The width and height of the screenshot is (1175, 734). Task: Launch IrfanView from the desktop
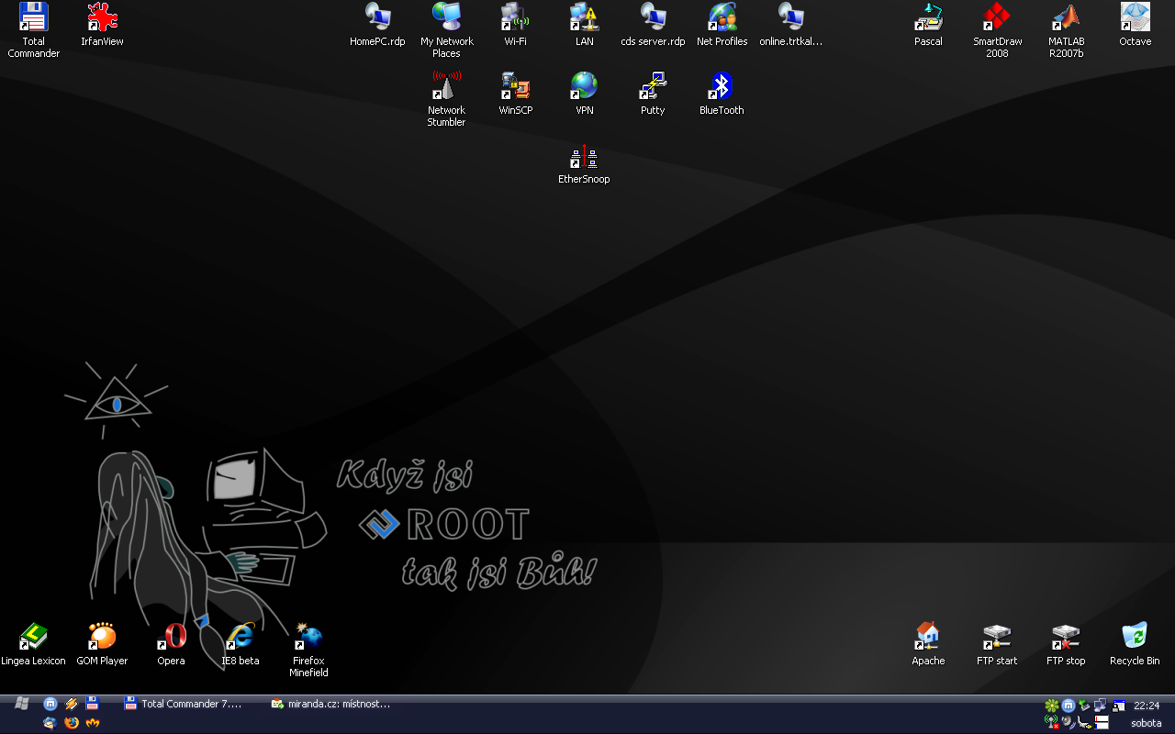pyautogui.click(x=102, y=25)
